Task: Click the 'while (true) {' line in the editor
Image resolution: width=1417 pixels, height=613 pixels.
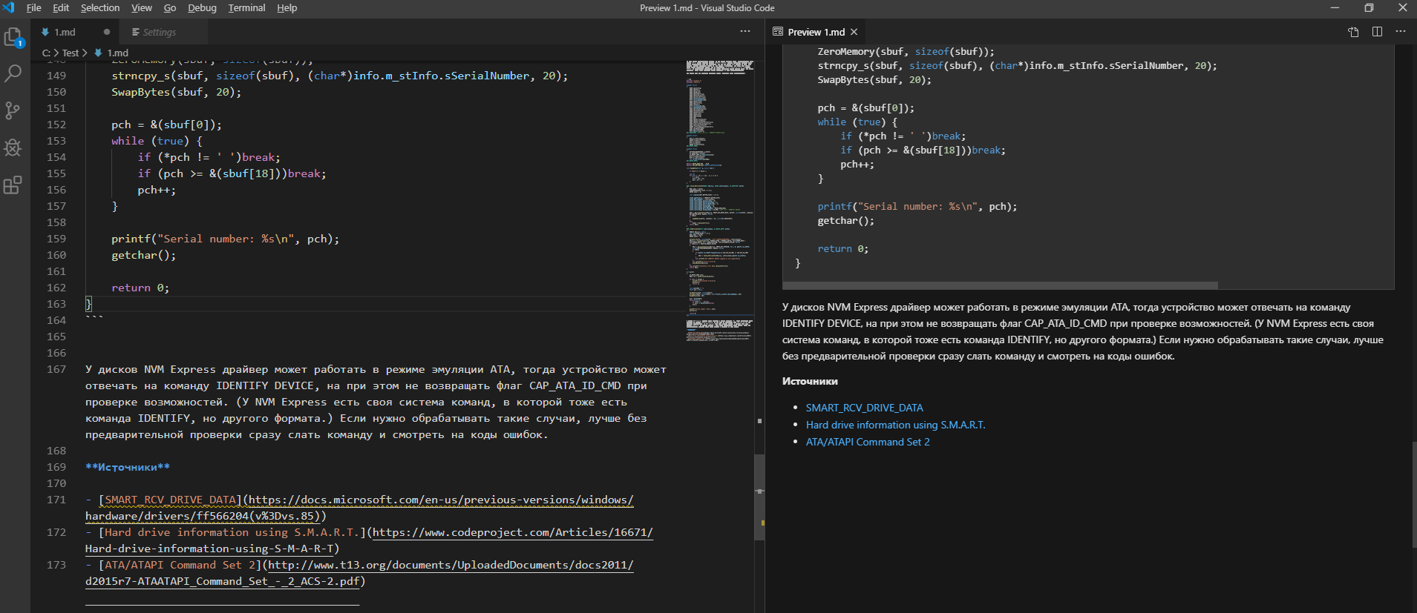Action: pyautogui.click(x=157, y=141)
